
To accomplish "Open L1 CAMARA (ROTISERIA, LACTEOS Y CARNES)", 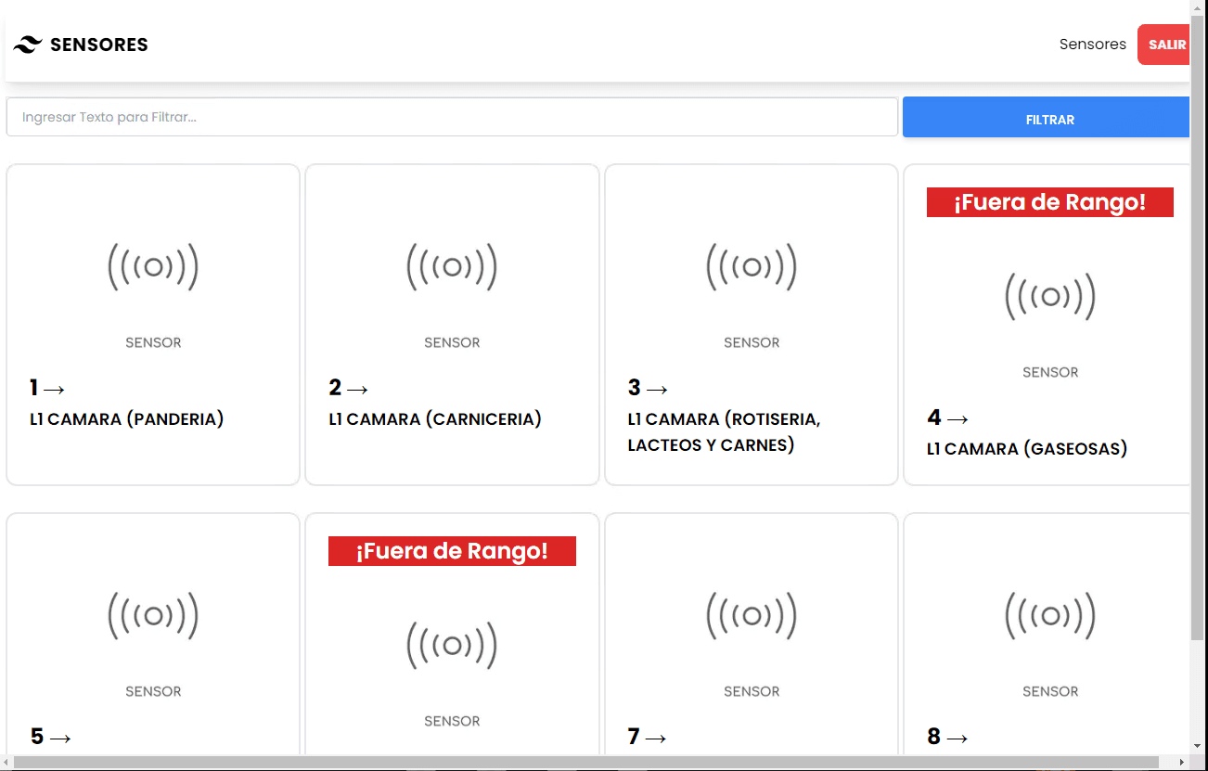I will [x=725, y=432].
